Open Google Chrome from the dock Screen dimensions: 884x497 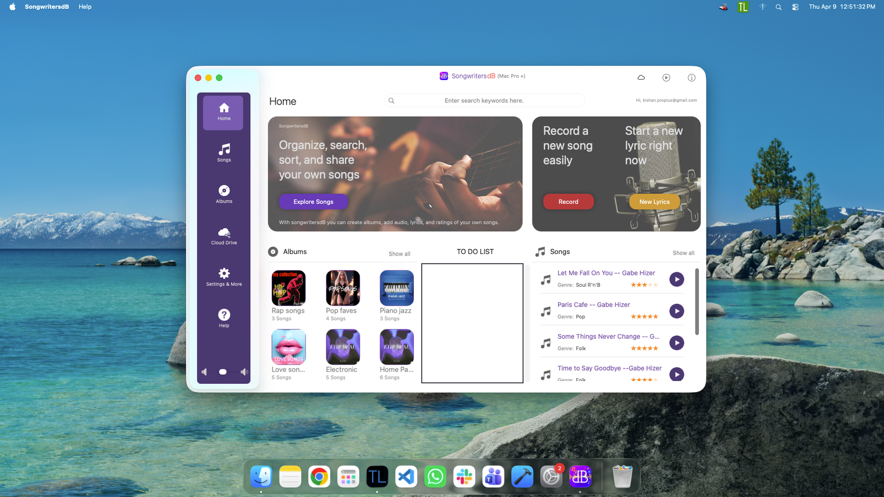[x=319, y=477]
